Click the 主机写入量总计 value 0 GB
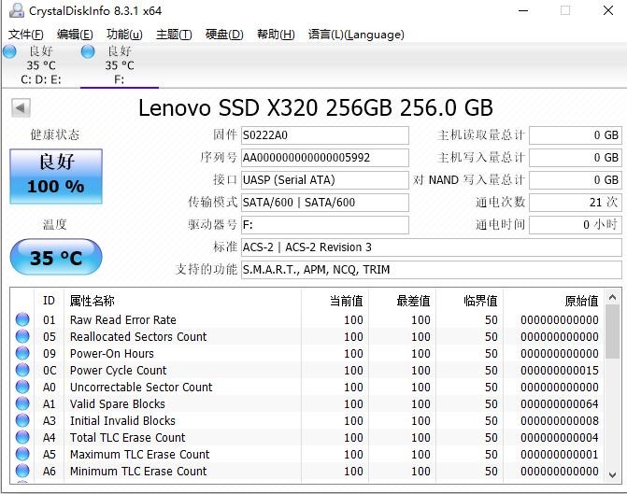The height and width of the screenshot is (494, 627). pos(576,158)
